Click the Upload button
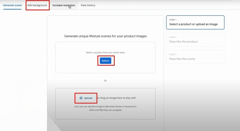The image size is (240, 131). [x=86, y=98]
